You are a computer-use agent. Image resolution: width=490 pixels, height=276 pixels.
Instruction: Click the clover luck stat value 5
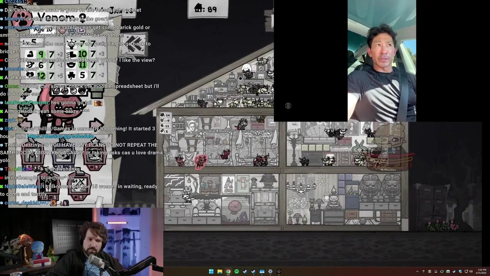[x=83, y=75]
